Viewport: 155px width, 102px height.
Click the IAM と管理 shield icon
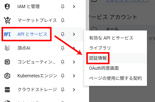point(7,7)
